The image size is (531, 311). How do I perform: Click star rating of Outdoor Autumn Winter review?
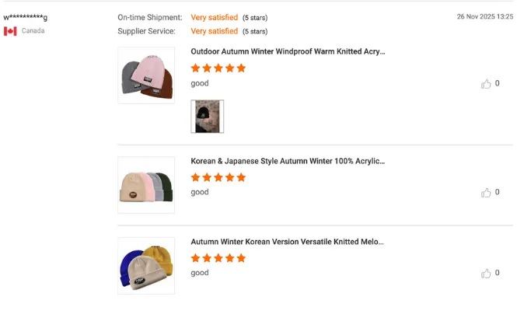tap(218, 68)
